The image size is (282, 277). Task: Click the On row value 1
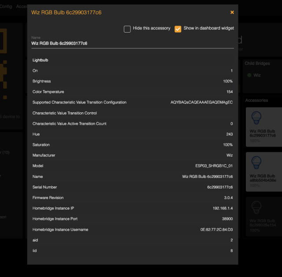pos(232,70)
